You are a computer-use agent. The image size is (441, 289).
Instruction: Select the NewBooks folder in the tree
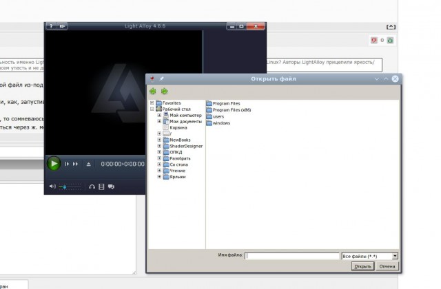[x=180, y=140]
